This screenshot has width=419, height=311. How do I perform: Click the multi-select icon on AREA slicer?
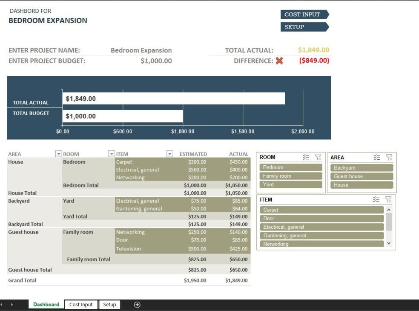click(376, 157)
